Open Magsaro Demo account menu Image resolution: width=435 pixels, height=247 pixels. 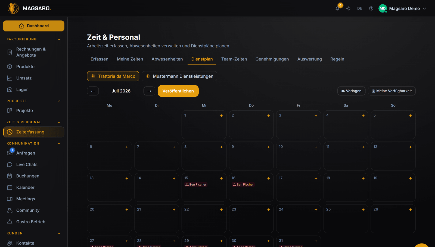(402, 8)
